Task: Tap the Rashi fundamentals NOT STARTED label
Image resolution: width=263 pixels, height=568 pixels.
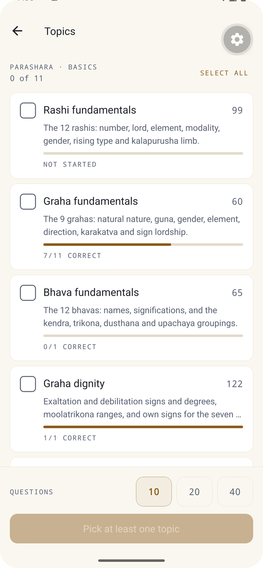Action: (70, 164)
